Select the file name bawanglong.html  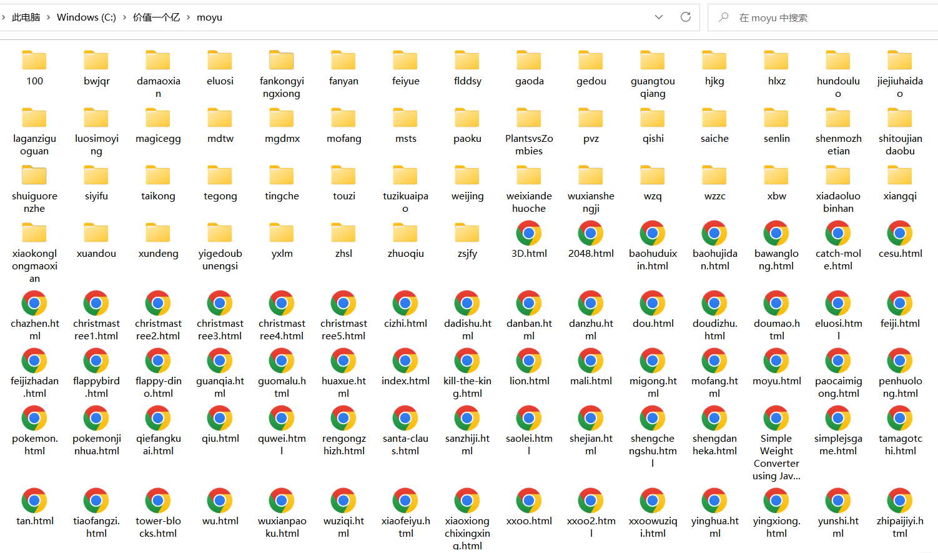(776, 260)
